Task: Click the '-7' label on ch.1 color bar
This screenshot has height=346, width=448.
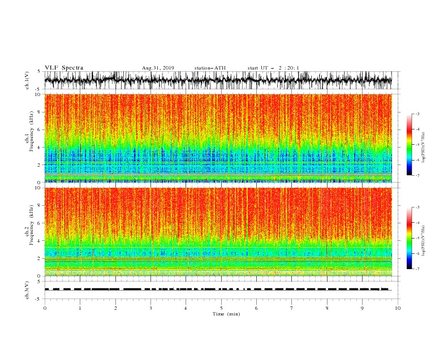Action: (417, 175)
